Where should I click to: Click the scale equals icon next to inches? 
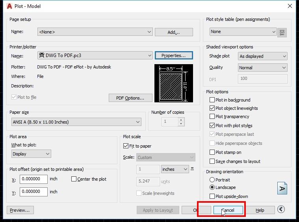point(192,168)
